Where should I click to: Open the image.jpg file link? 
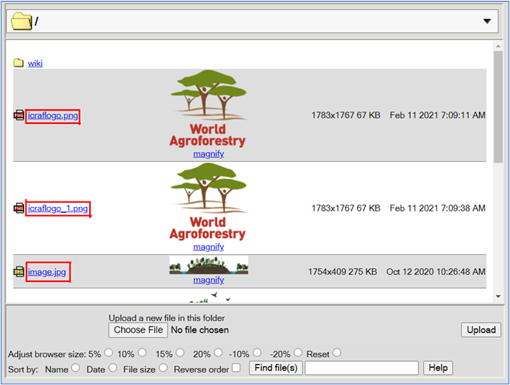point(47,272)
